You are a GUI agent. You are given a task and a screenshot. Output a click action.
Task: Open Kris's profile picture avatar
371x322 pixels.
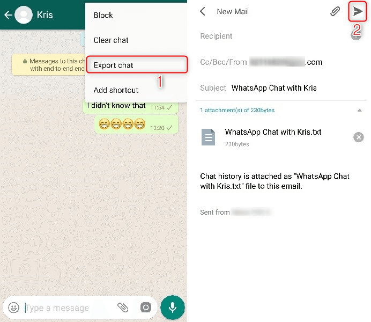coord(24,15)
